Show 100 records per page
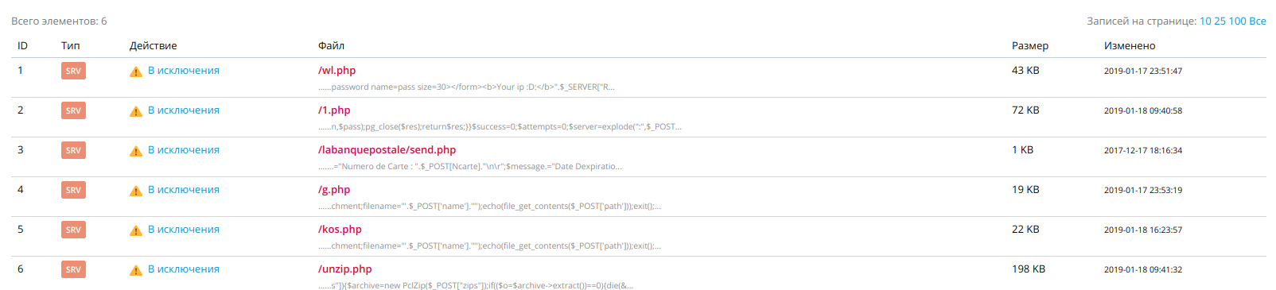This screenshot has width=1276, height=290. pos(1237,21)
